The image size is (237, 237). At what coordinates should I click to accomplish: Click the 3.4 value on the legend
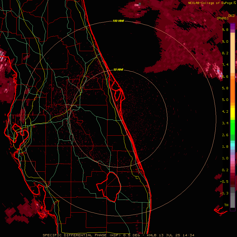point(225,123)
